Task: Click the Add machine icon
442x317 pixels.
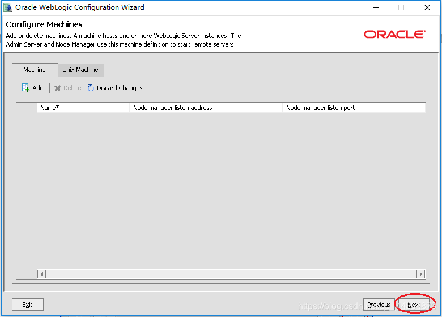Action: [25, 88]
